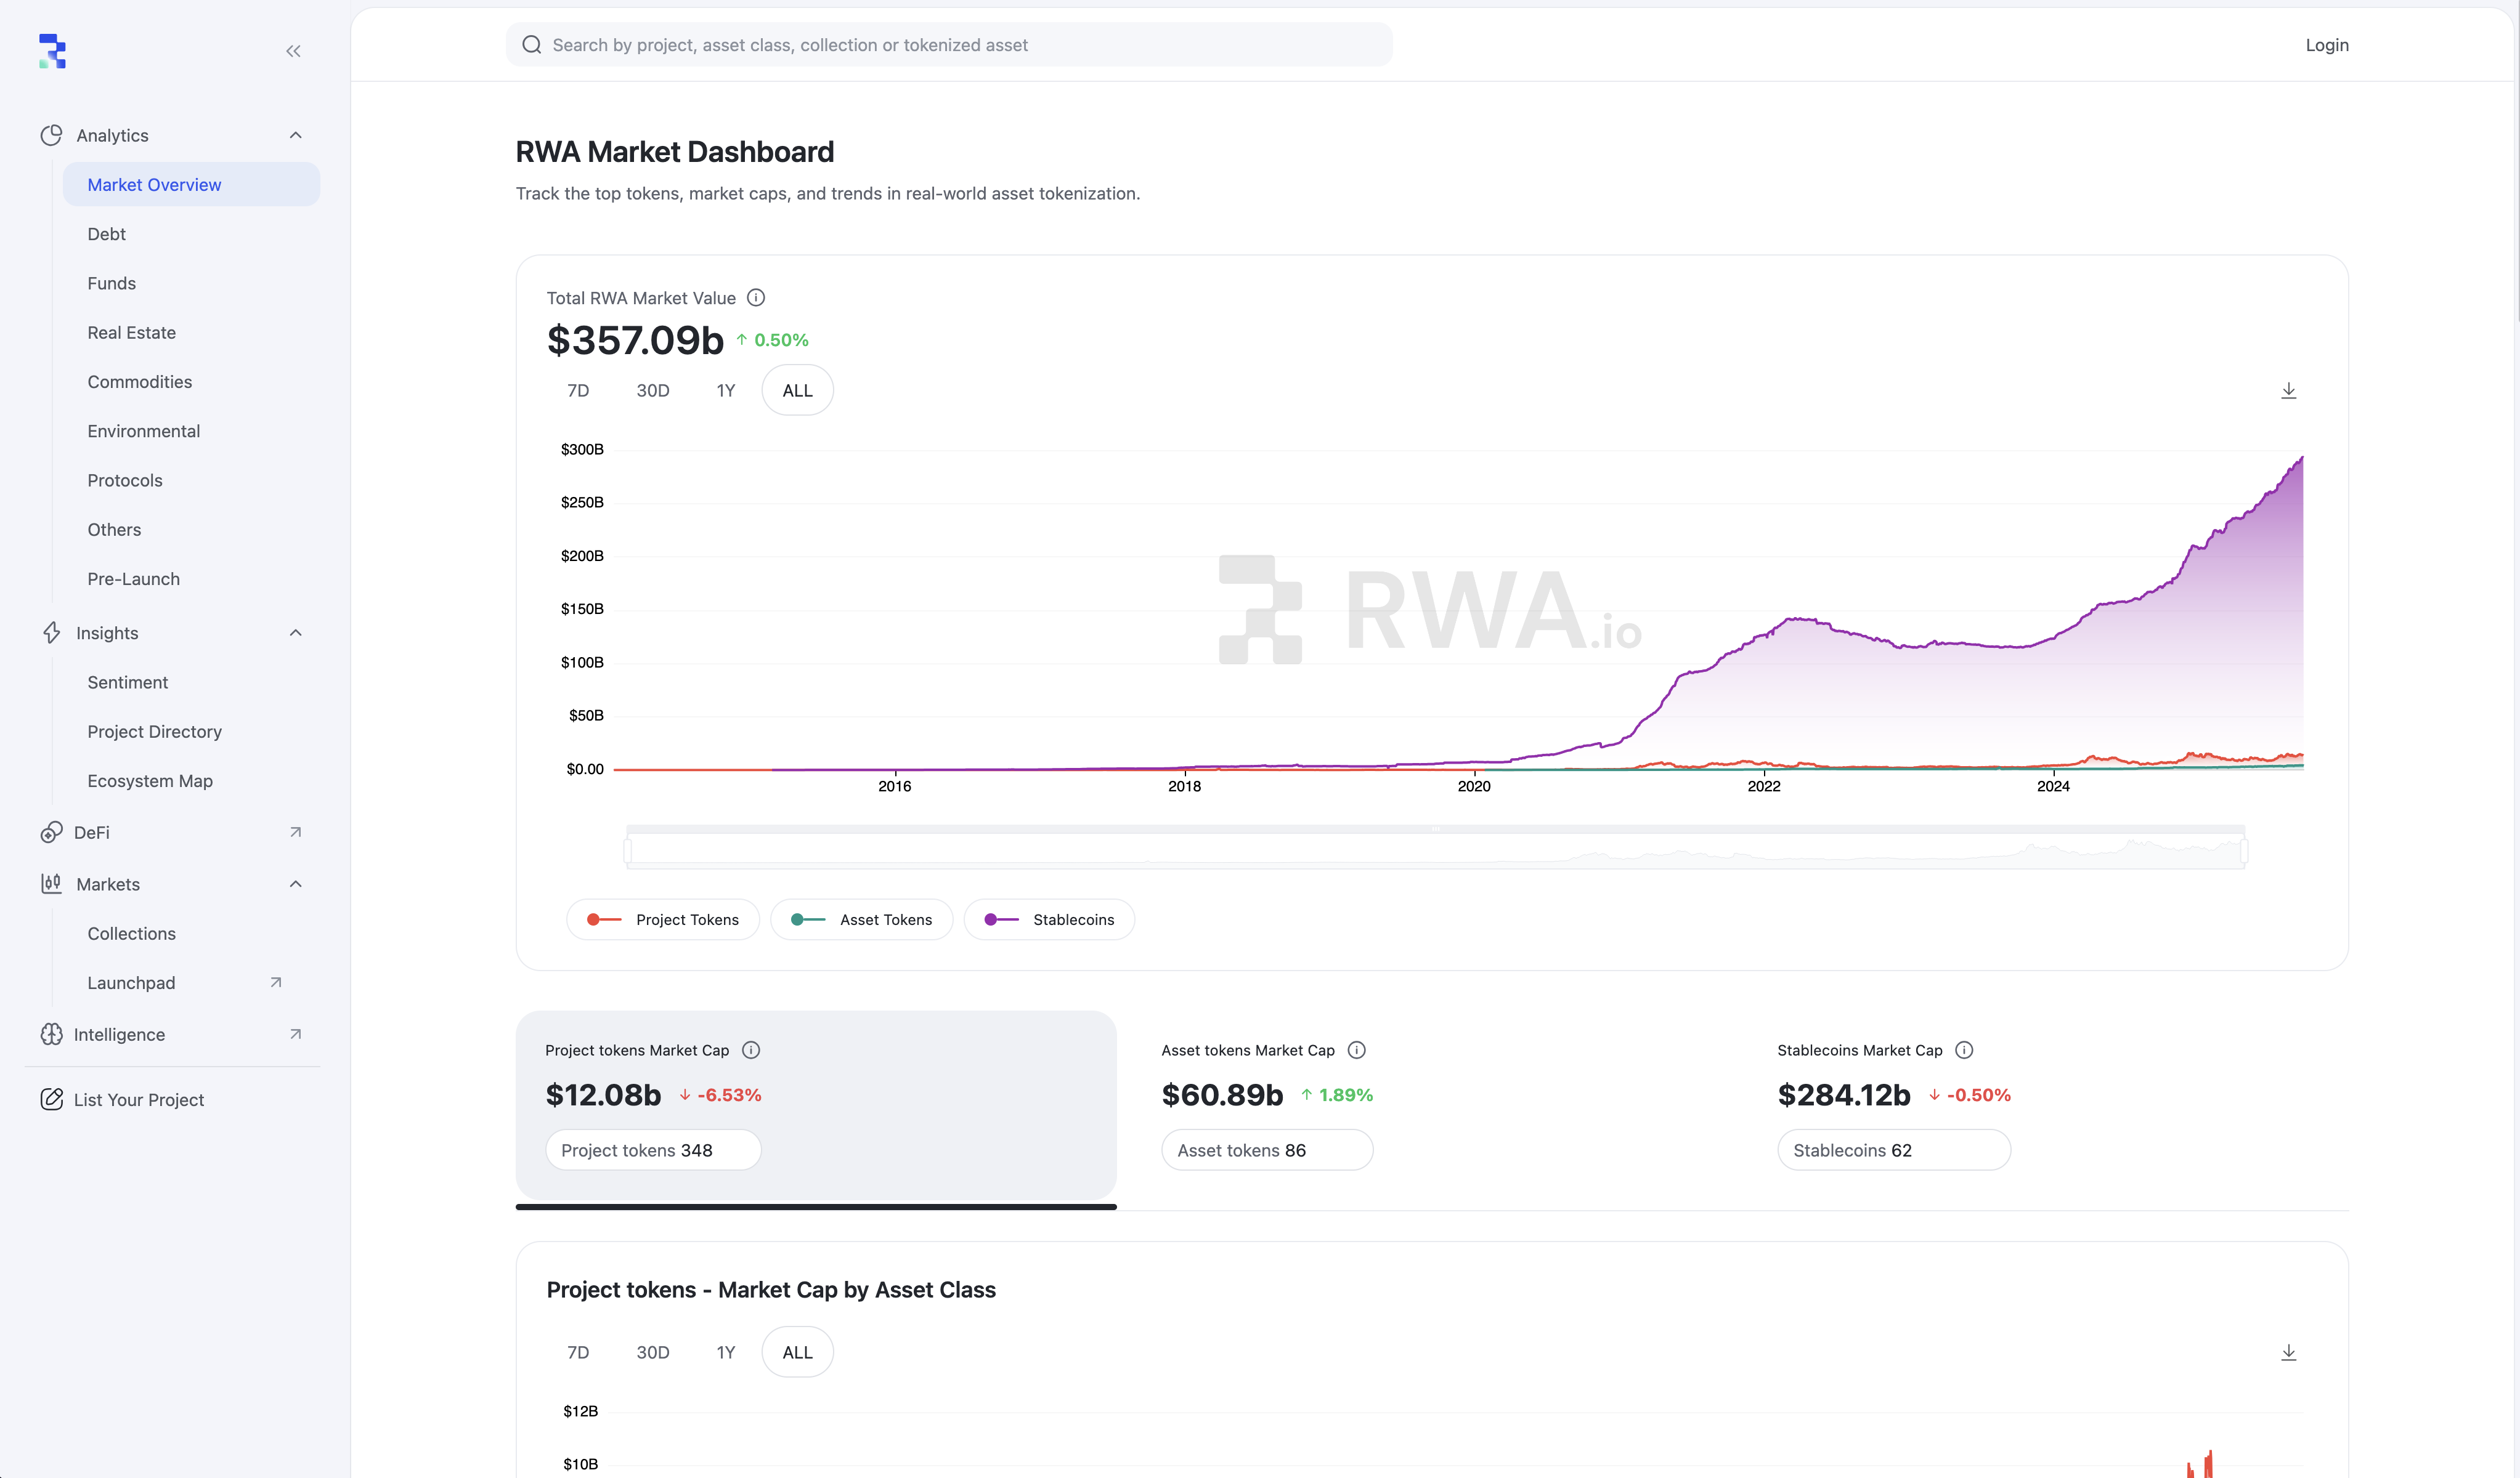Collapse the Markets section chevron
2520x1478 pixels.
click(296, 884)
